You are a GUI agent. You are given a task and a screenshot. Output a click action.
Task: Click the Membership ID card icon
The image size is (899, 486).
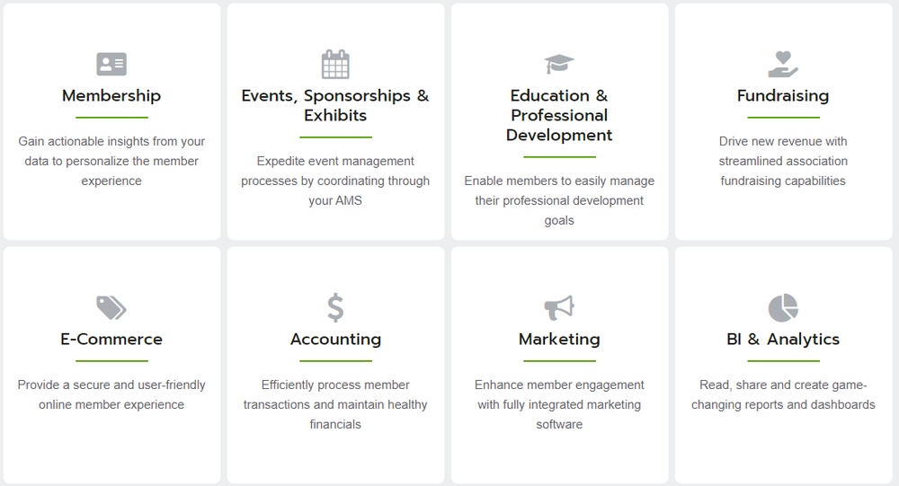pos(111,65)
